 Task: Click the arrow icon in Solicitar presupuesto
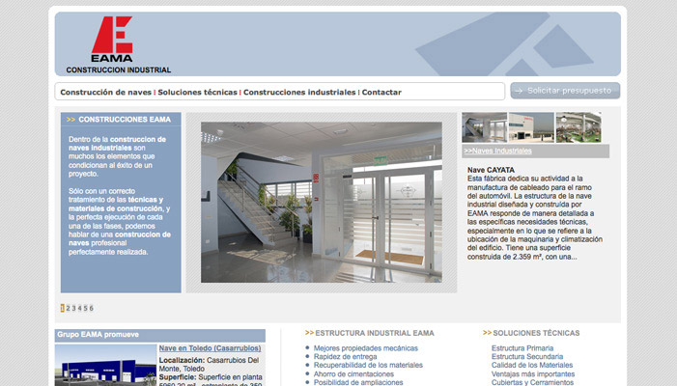pos(519,91)
